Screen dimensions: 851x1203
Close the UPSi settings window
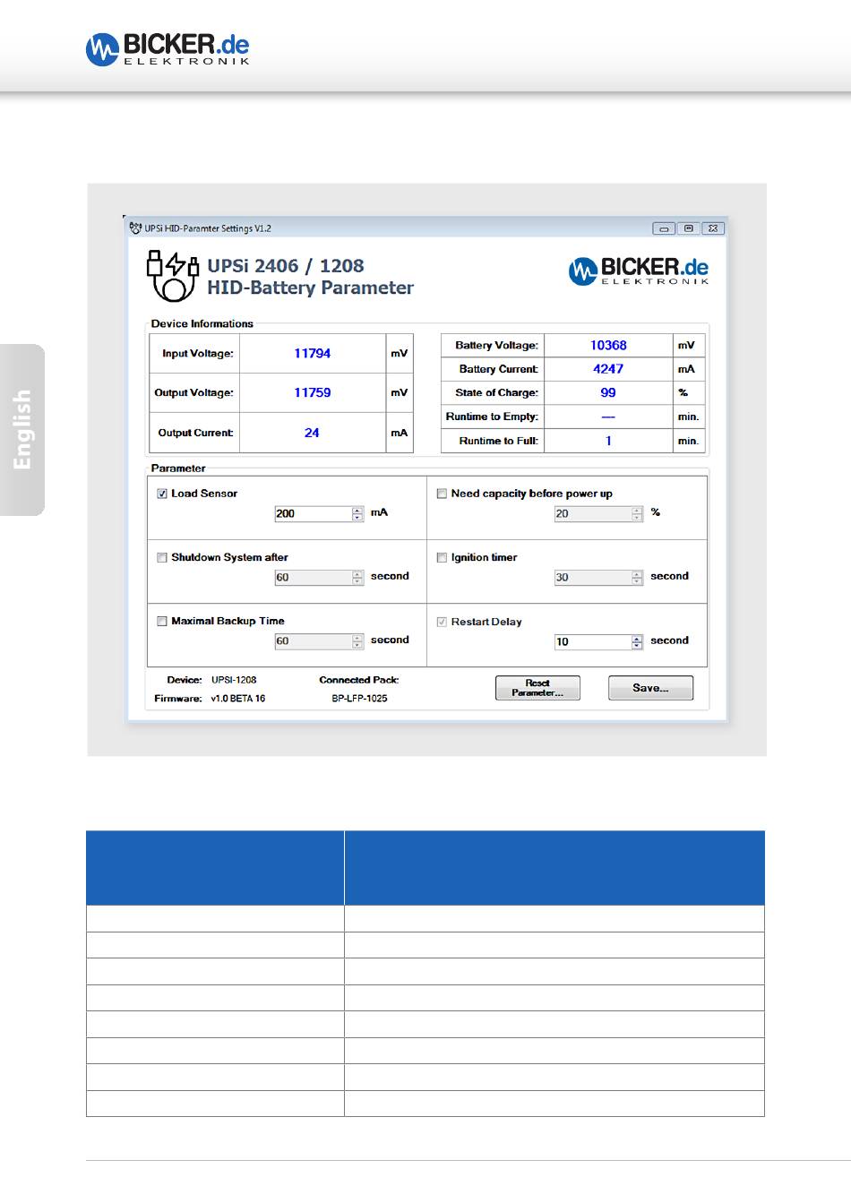coord(714,228)
